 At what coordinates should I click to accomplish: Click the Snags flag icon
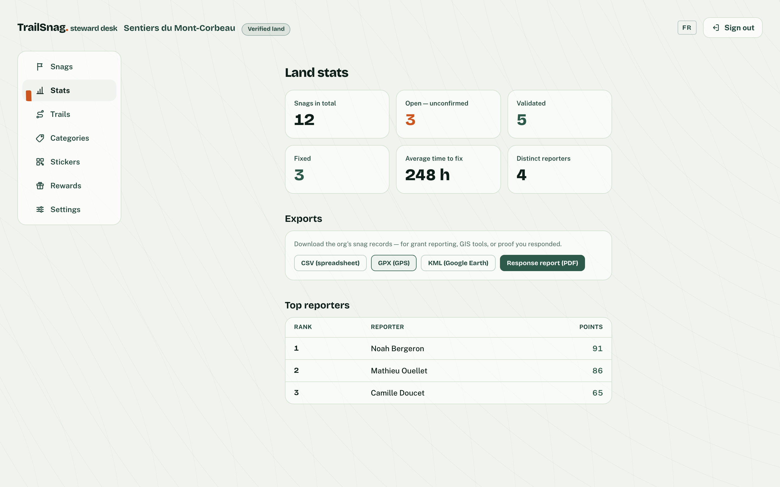40,67
